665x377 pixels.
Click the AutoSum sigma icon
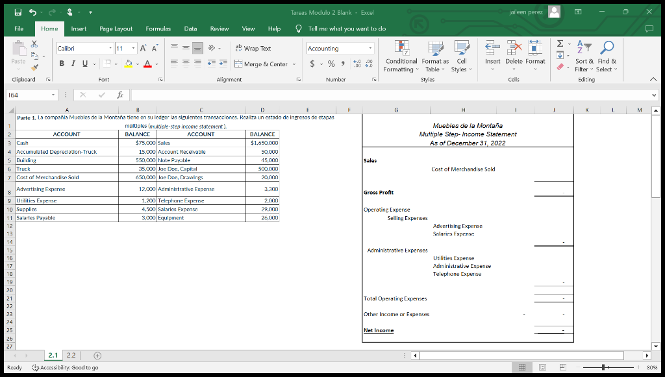(x=560, y=44)
